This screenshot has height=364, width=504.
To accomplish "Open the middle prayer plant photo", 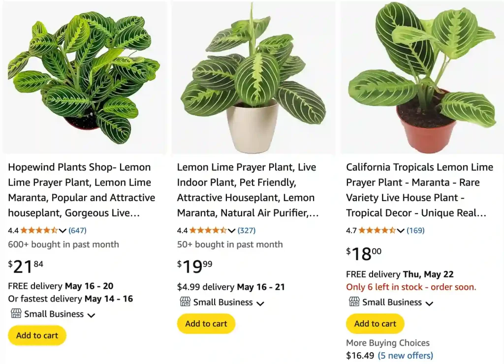I will [x=253, y=76].
